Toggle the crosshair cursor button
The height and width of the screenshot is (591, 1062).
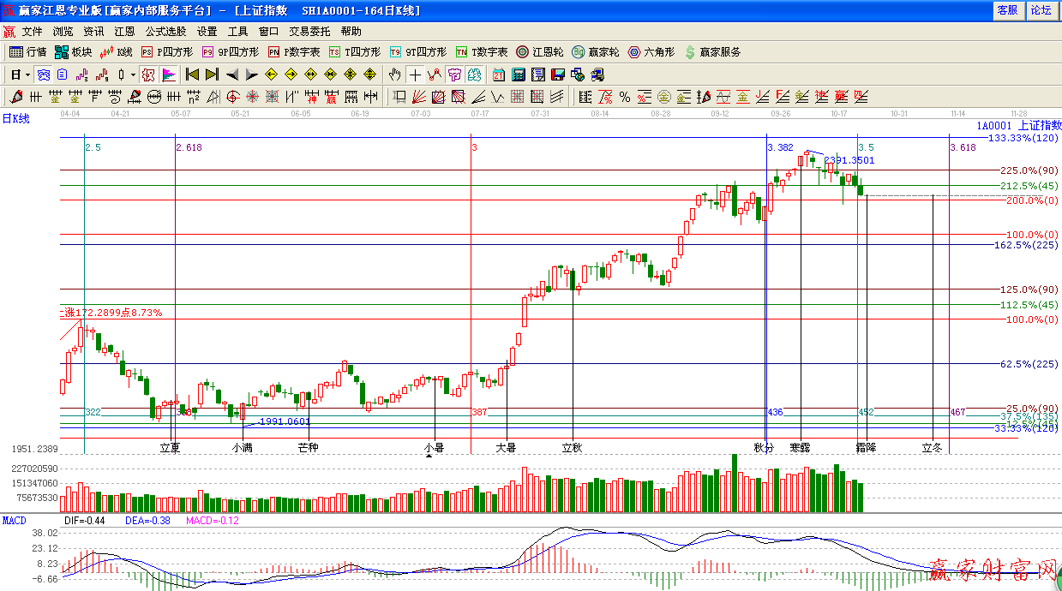coord(415,75)
